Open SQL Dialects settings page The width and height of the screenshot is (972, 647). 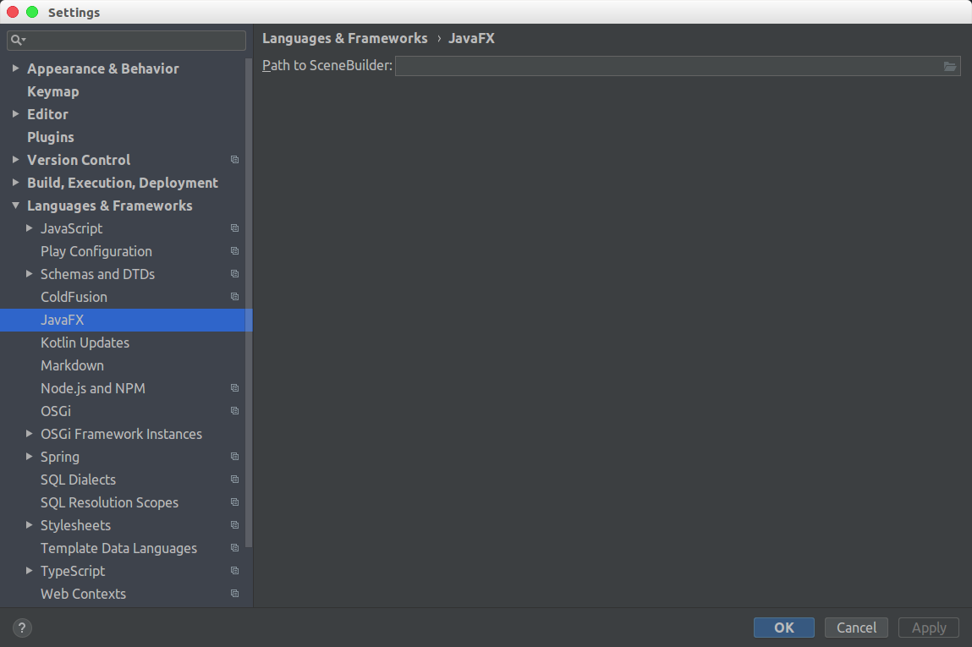point(78,480)
